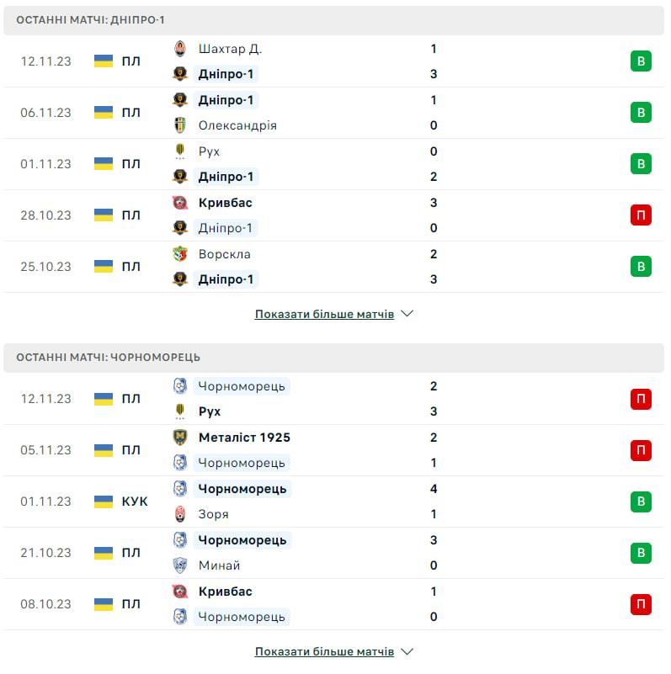Open 'Показати більше матчів' link for Chornomorets
The height and width of the screenshot is (674, 671).
coord(324,651)
